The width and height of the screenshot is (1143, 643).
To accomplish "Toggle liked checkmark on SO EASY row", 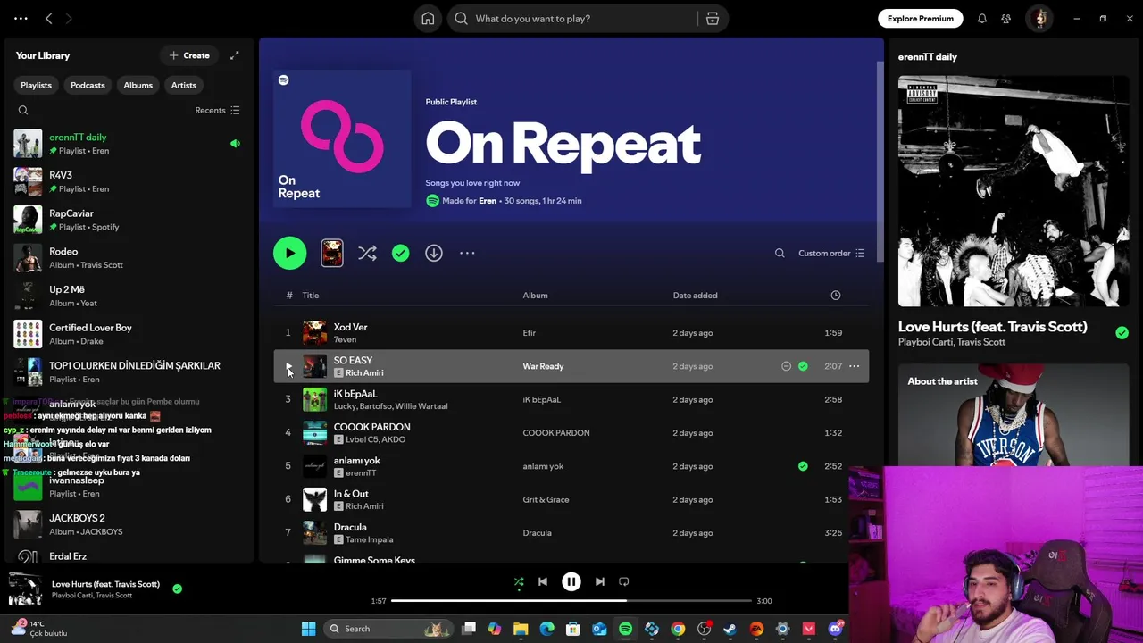I will point(803,366).
